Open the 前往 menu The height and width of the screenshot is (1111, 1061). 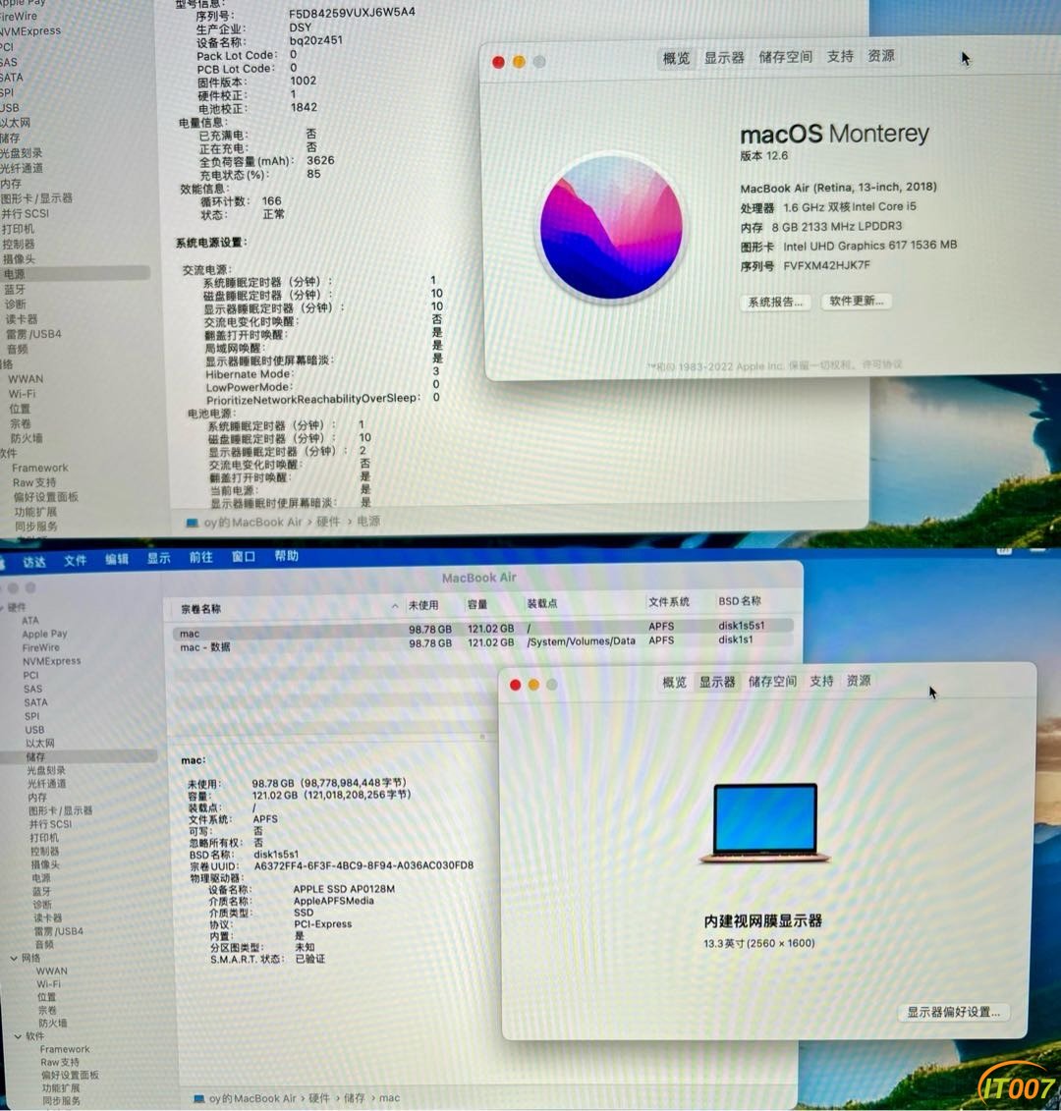pyautogui.click(x=201, y=558)
